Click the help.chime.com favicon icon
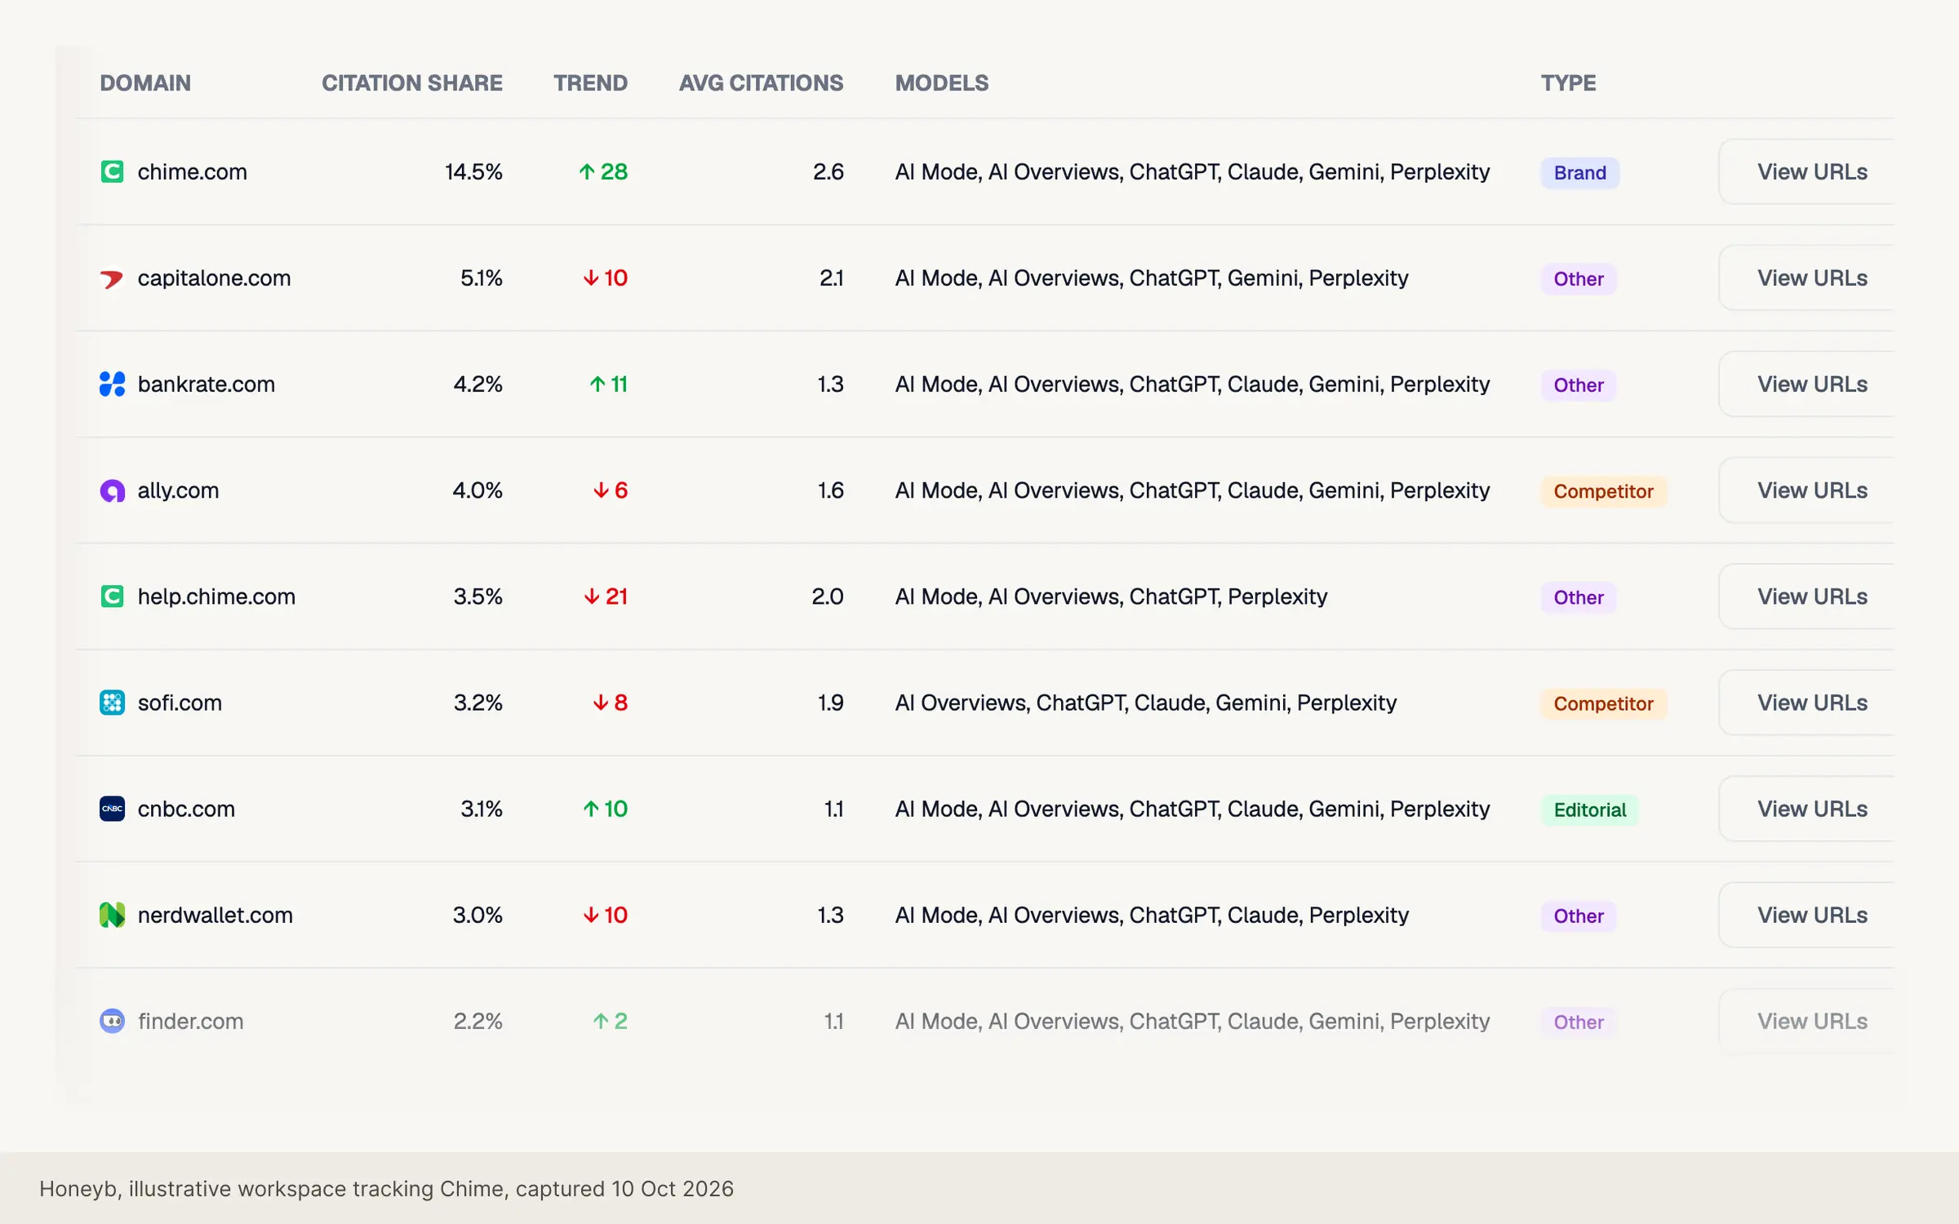Image resolution: width=1959 pixels, height=1224 pixels. tap(112, 596)
